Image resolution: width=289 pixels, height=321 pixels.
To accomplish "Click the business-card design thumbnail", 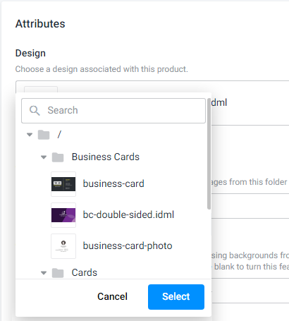I will point(63,184).
